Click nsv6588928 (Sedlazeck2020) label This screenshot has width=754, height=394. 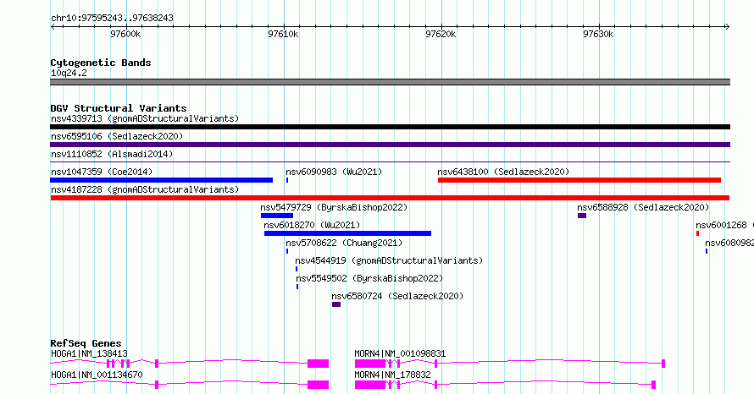(x=643, y=207)
